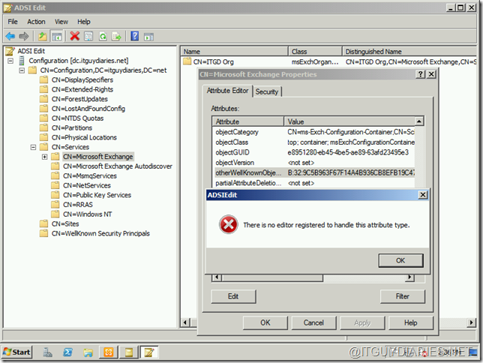Open the Action menu

36,22
